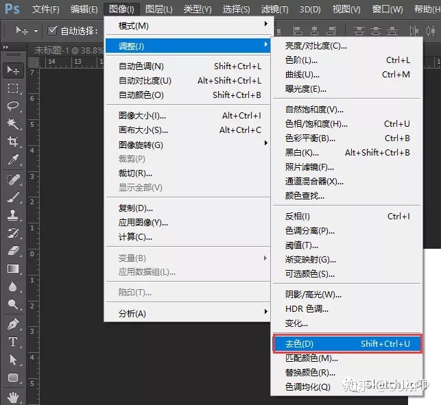441x405 pixels.
Task: Choose 色彩平衡(B) adjustment
Action: (347, 138)
